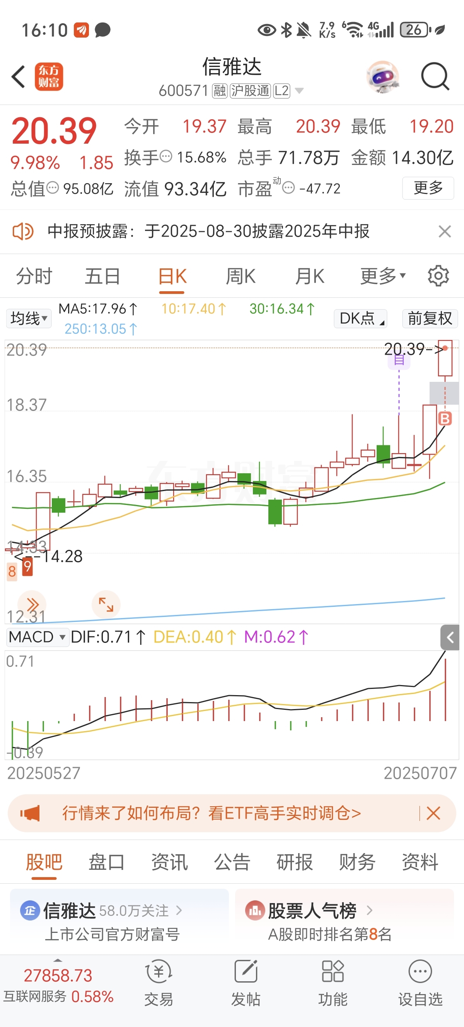The width and height of the screenshot is (464, 1027).
Task: Switch to 公告 tab
Action: tap(232, 862)
